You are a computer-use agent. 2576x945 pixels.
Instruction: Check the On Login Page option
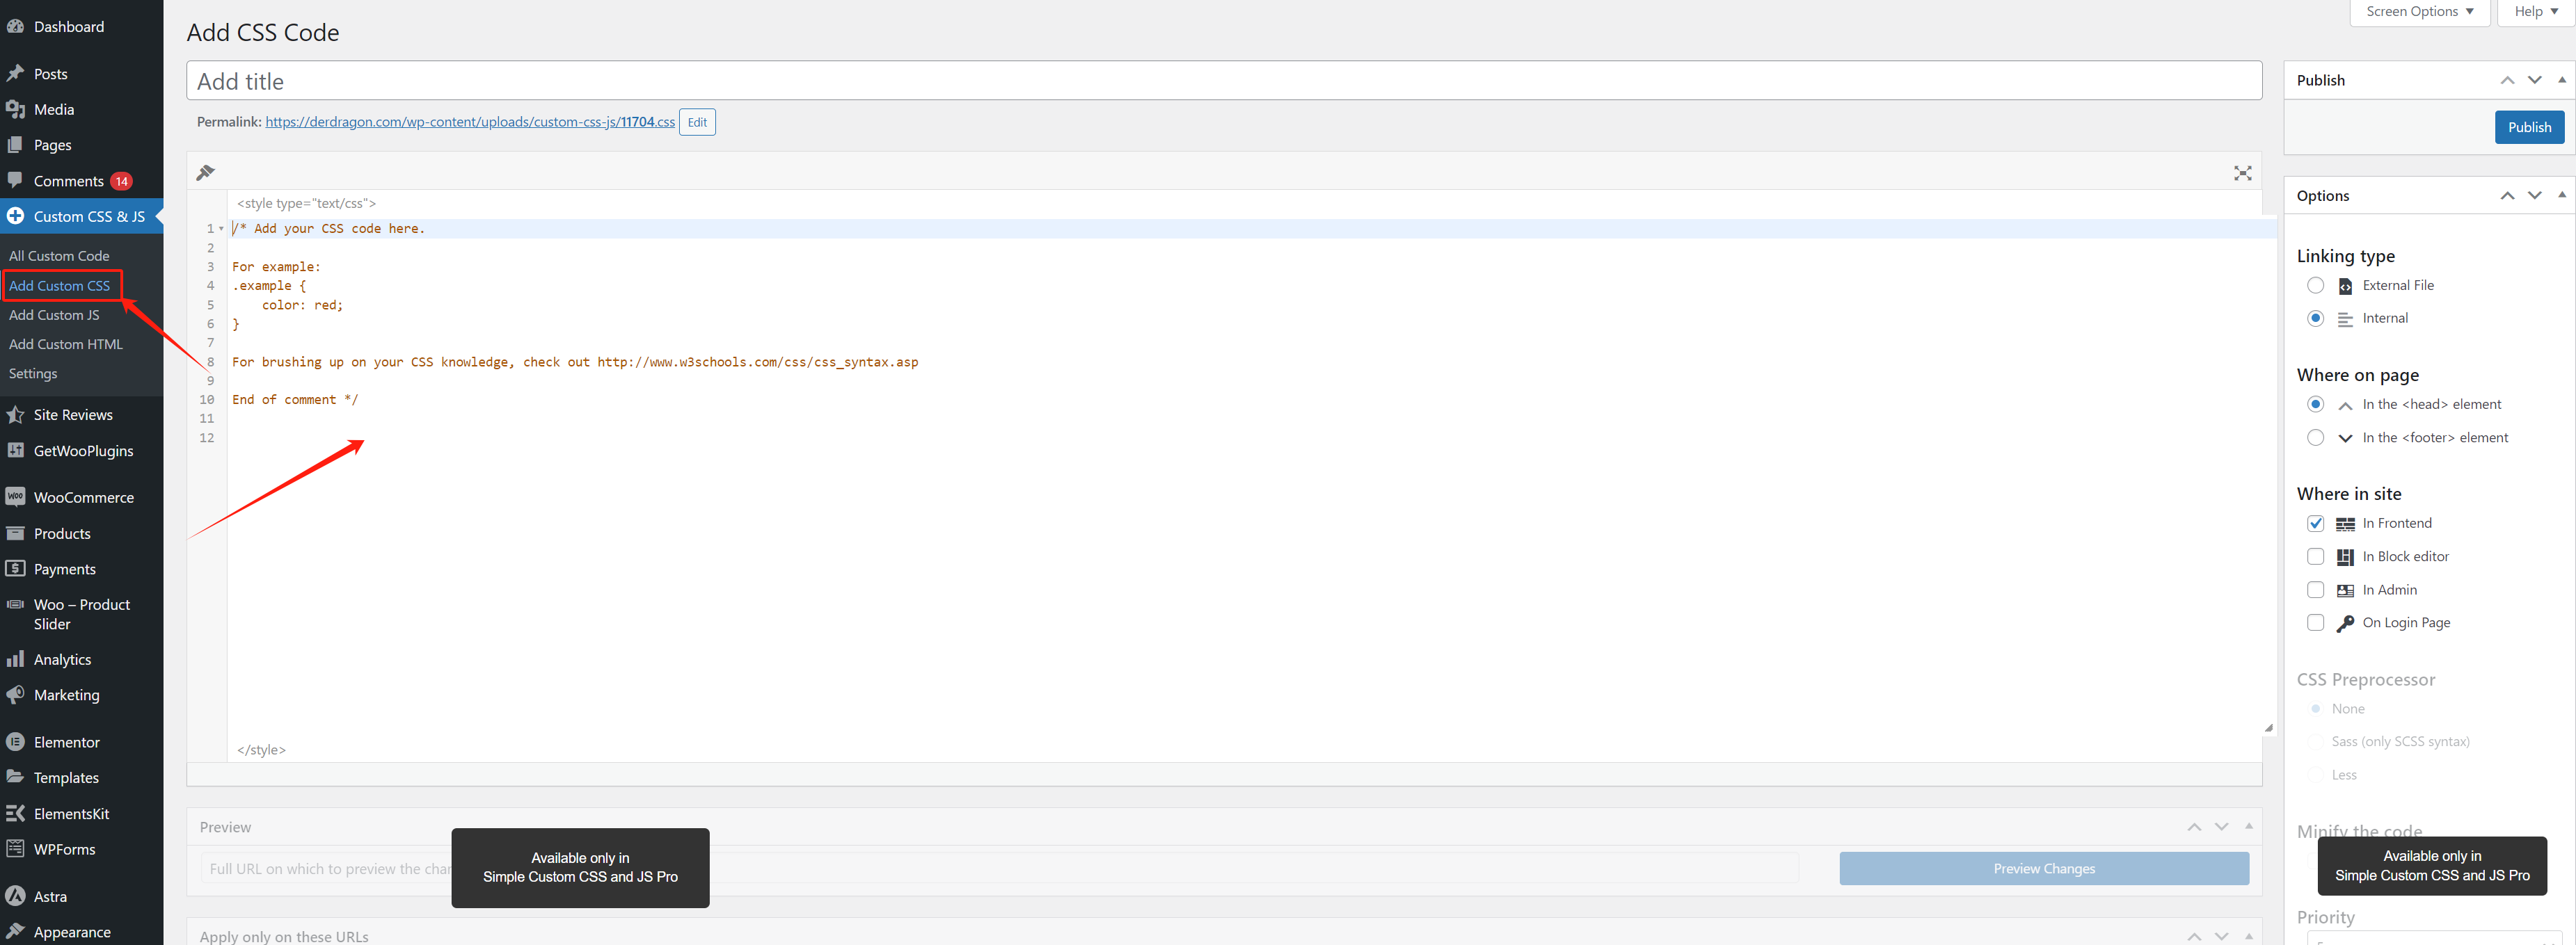2316,622
